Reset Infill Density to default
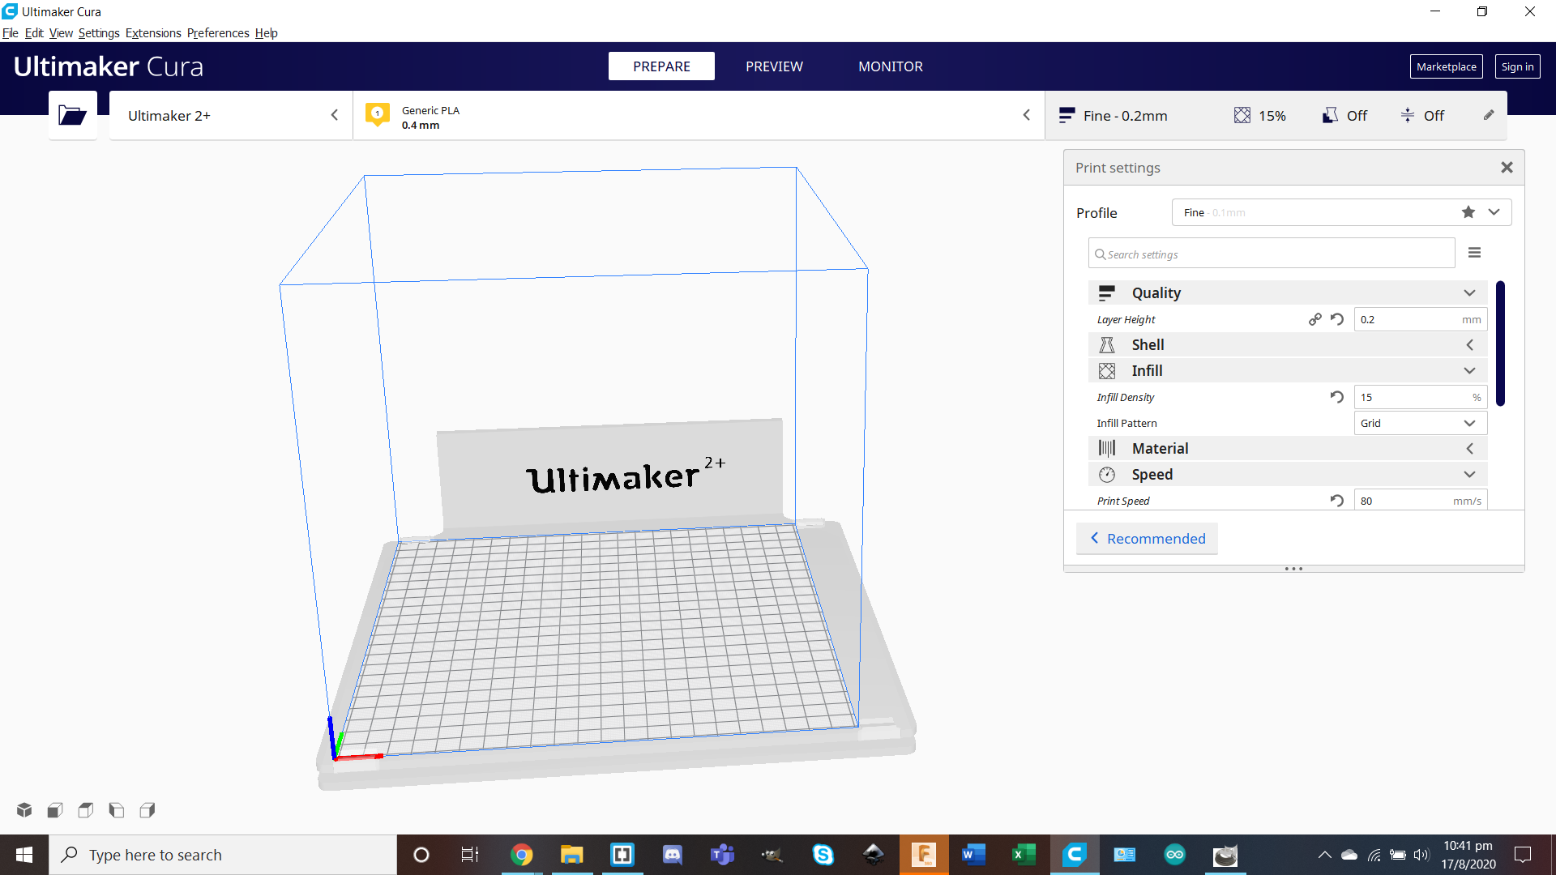 click(x=1337, y=397)
